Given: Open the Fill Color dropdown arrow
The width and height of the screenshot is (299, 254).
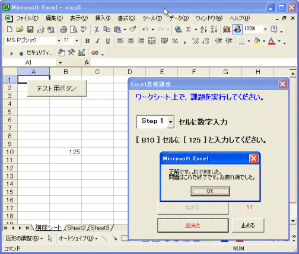Looking at the screenshot, I should (264, 41).
